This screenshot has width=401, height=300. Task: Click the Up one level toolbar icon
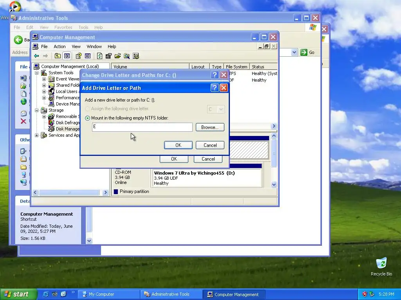coord(58,56)
